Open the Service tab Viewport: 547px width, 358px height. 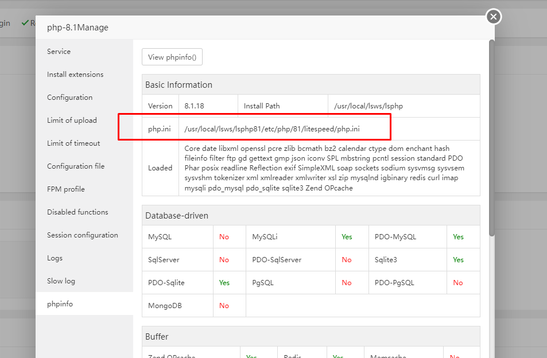[x=59, y=52]
